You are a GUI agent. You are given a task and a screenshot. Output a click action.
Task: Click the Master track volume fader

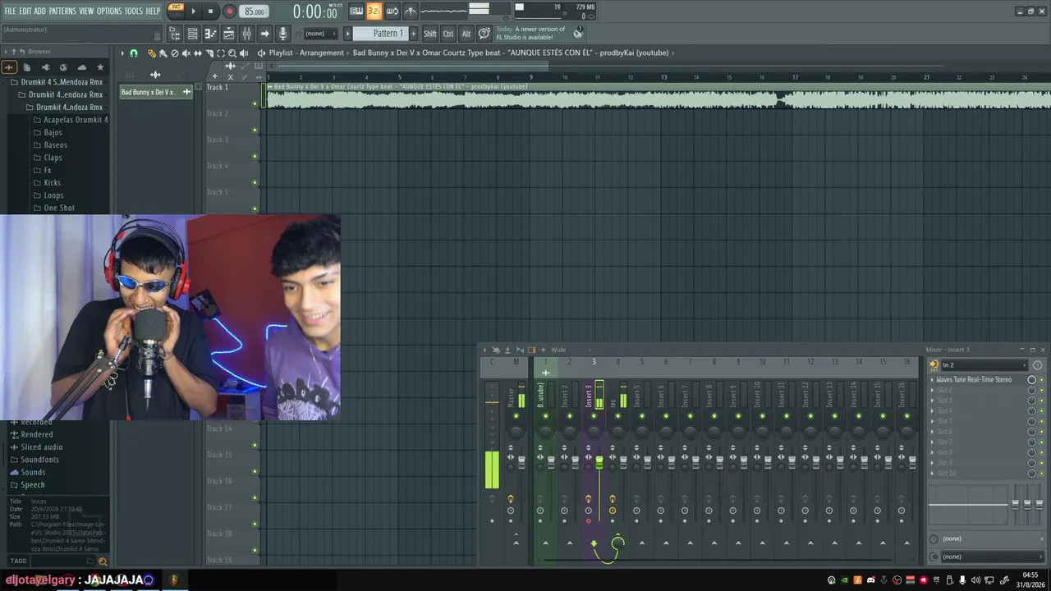(x=521, y=464)
